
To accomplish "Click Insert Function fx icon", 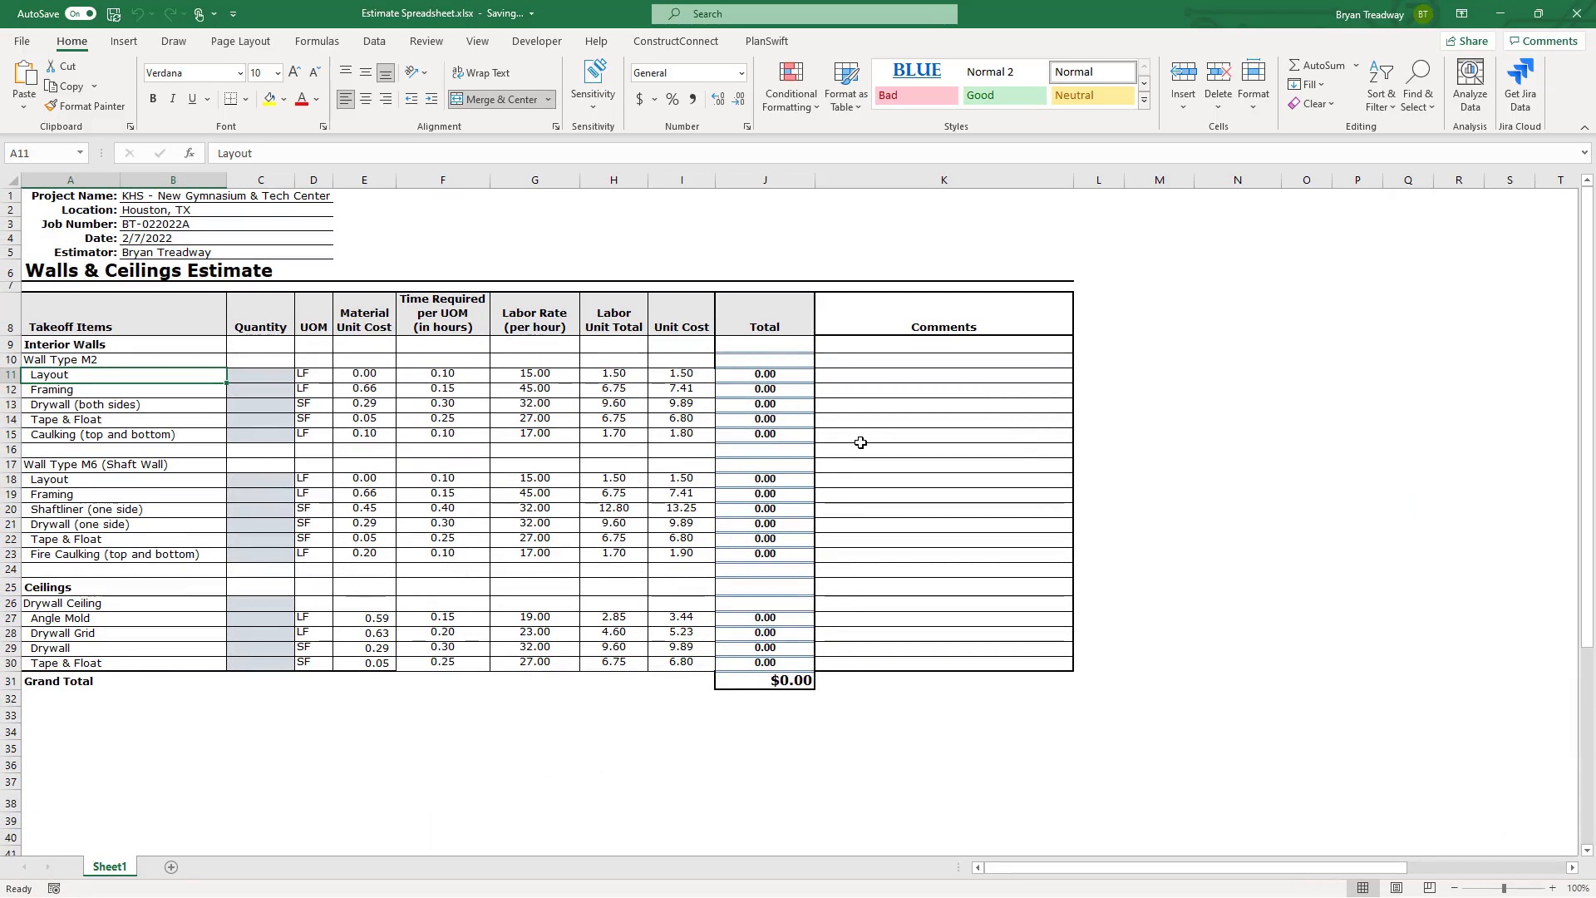I will pos(190,153).
